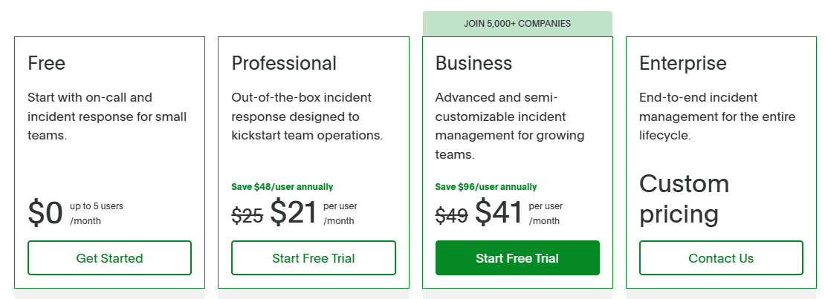Click the $21 per user price
The height and width of the screenshot is (299, 825).
click(x=294, y=214)
